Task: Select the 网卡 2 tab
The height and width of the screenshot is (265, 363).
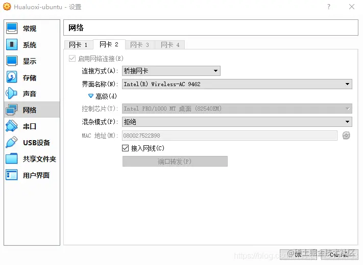Action: (109, 44)
